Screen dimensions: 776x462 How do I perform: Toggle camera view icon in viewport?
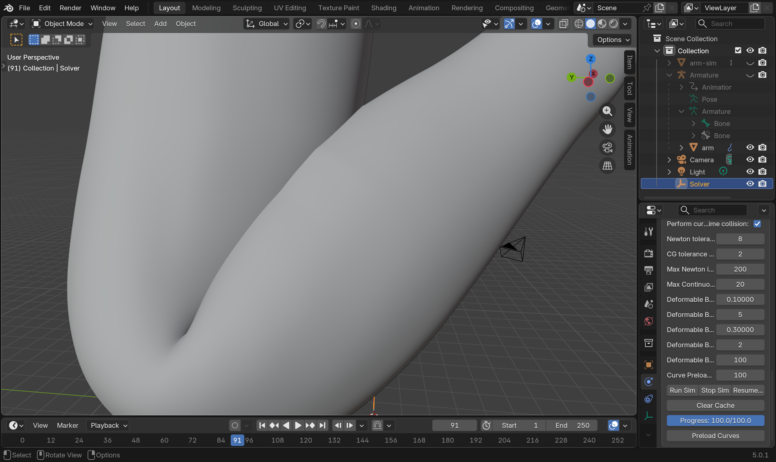click(607, 147)
